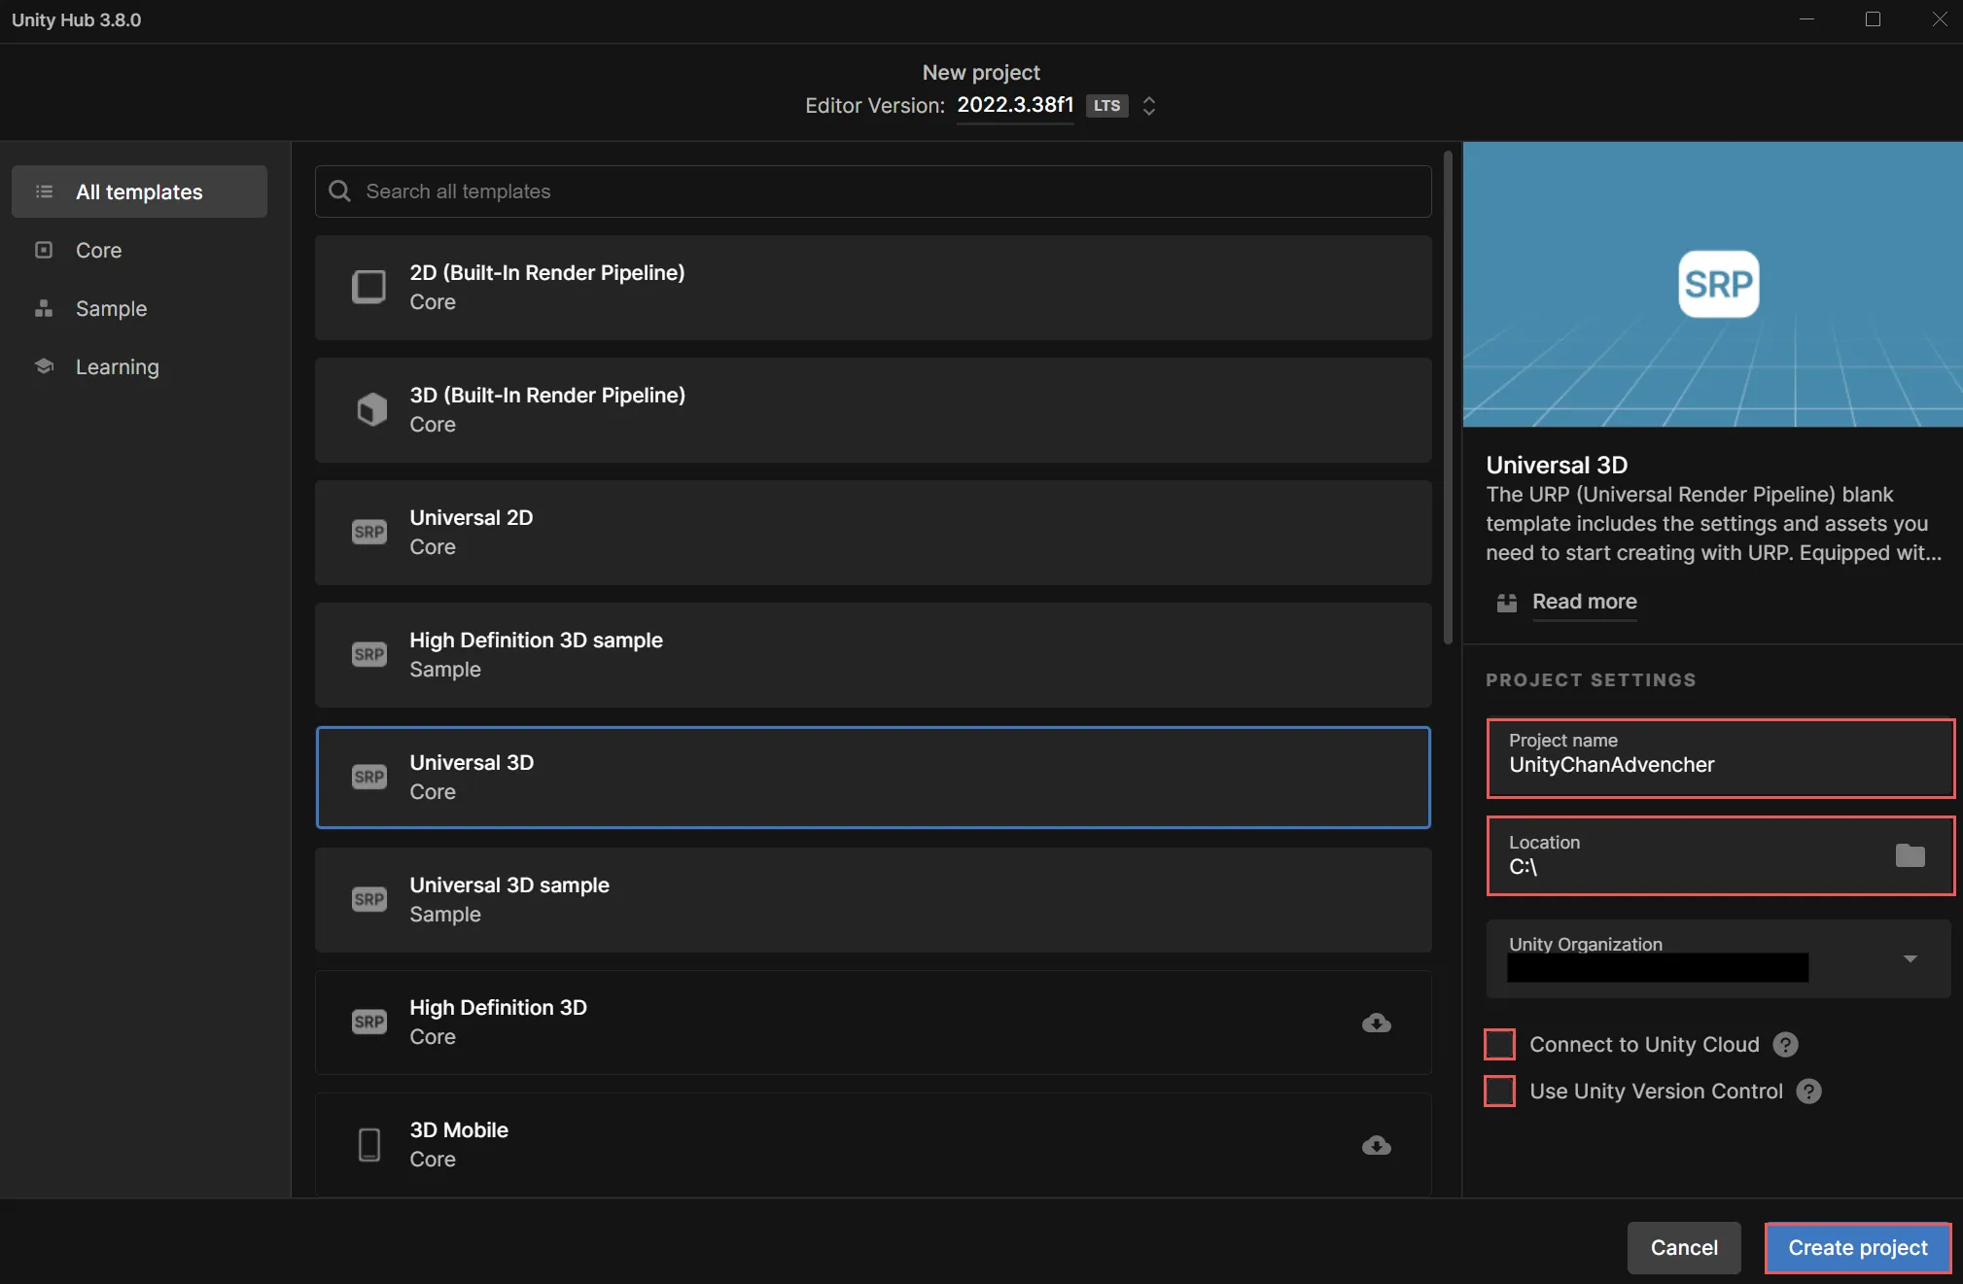This screenshot has height=1284, width=1963.
Task: Switch to the Core templates tab
Action: (x=97, y=251)
